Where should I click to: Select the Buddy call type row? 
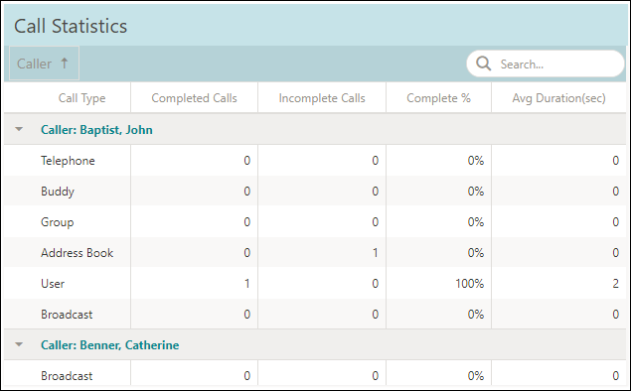(x=315, y=191)
